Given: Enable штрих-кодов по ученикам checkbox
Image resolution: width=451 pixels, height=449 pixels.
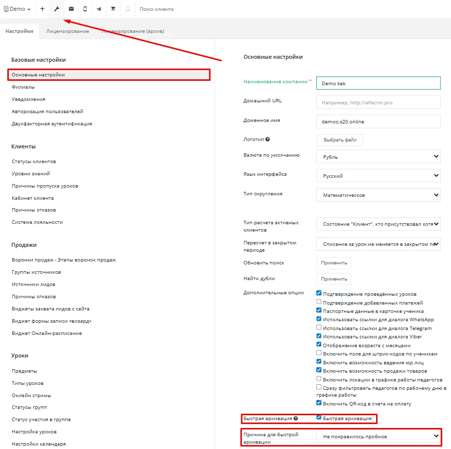Looking at the screenshot, I should pyautogui.click(x=319, y=353).
